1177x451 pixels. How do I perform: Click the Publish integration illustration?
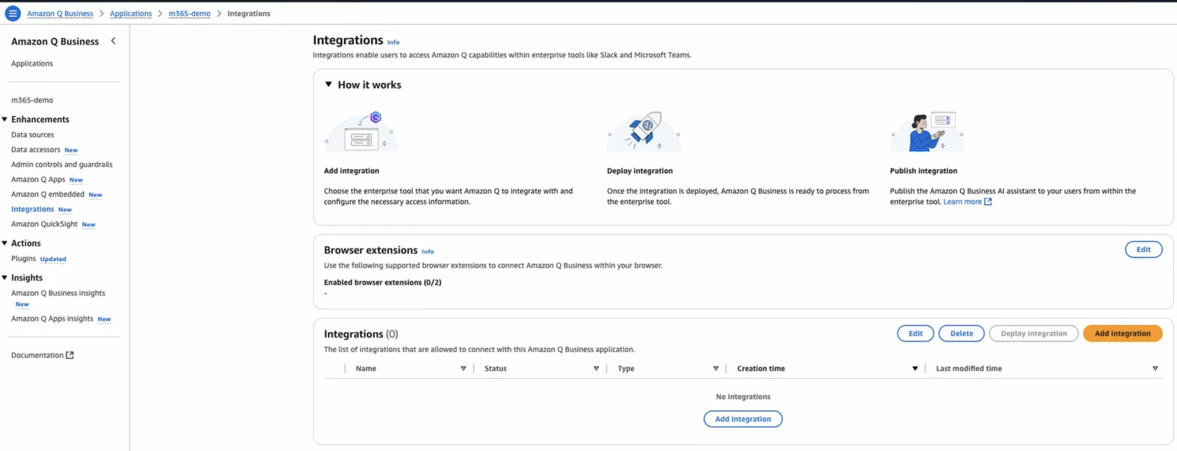click(x=927, y=132)
